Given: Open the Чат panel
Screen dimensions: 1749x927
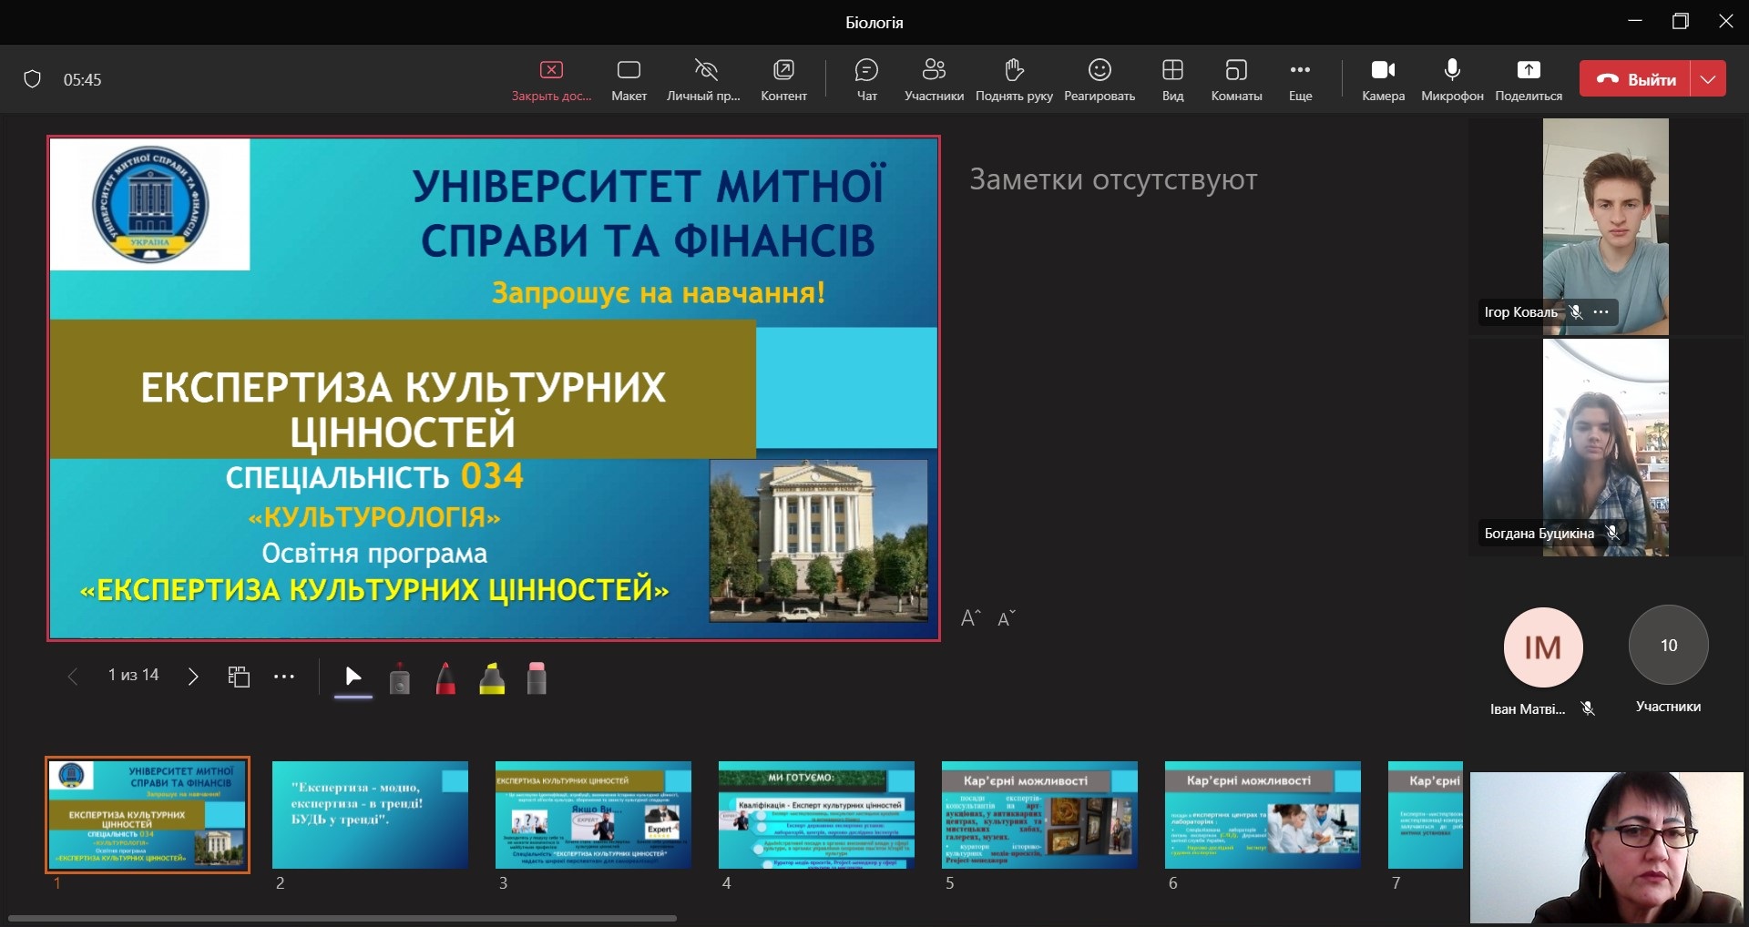Looking at the screenshot, I should coord(866,80).
